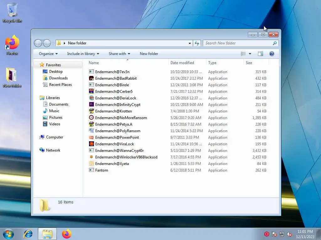Click the Endermanch@Cerber5 PDF-style icon
321x240 pixels.
pos(91,92)
